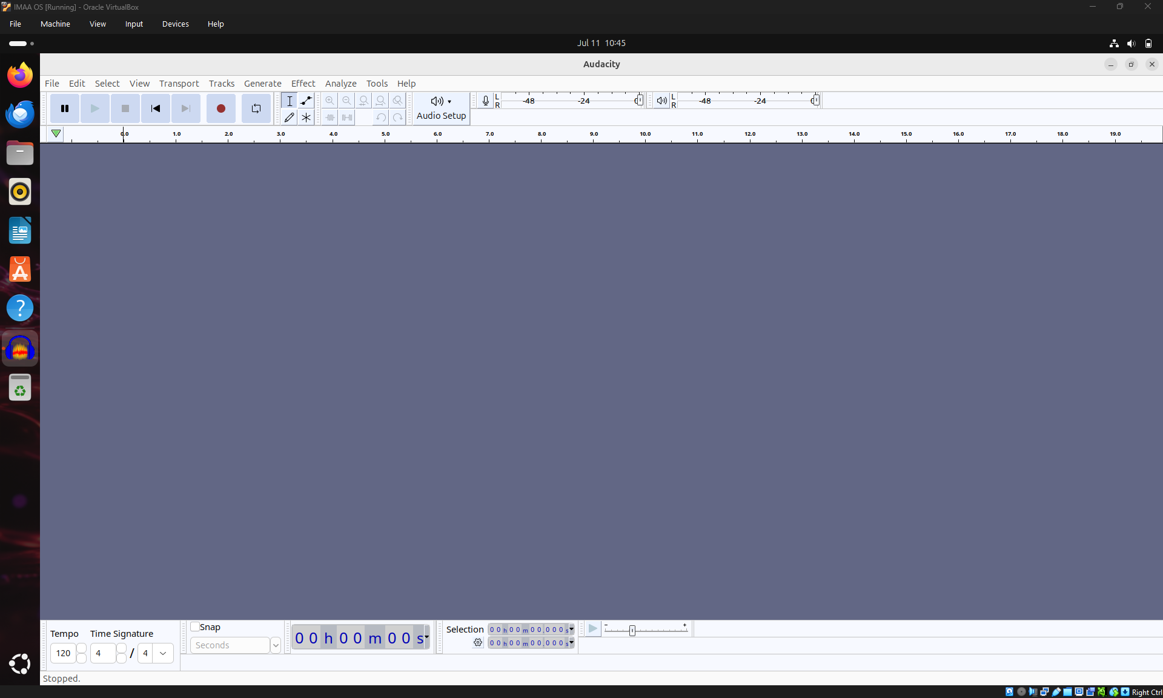Start recording with the red Record button

(x=221, y=108)
